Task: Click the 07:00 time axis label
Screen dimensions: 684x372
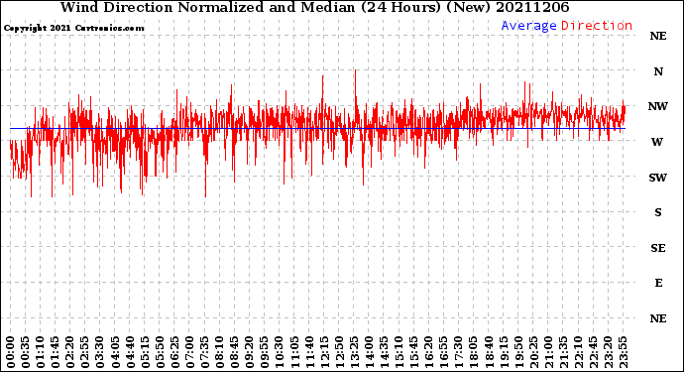Action: (x=189, y=352)
